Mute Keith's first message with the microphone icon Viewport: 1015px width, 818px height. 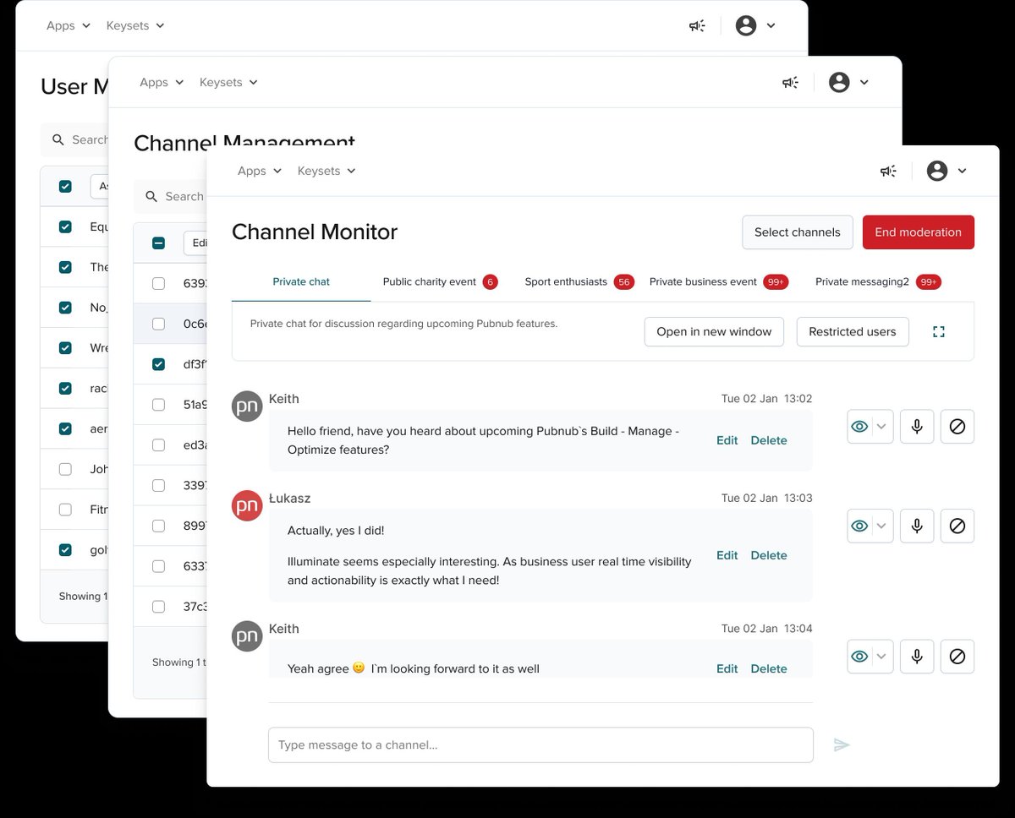(x=917, y=427)
